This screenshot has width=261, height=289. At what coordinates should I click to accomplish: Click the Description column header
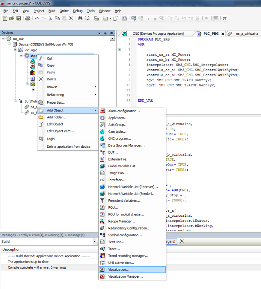click(x=11, y=249)
